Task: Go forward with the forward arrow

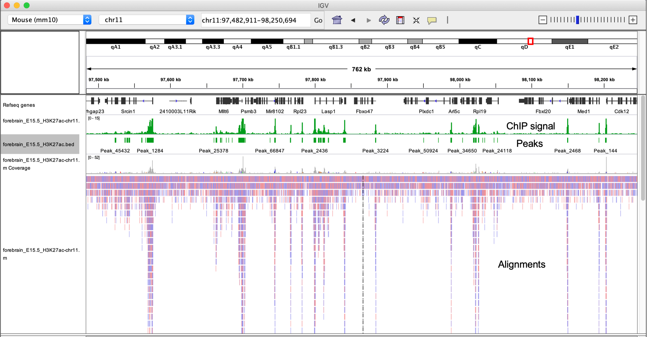Action: click(369, 20)
